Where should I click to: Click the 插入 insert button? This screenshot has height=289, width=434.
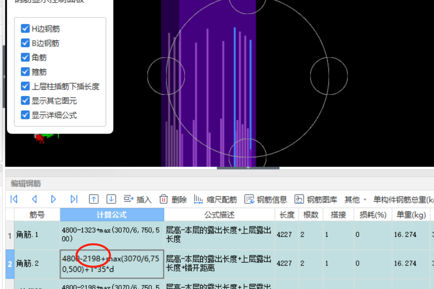[x=137, y=199]
